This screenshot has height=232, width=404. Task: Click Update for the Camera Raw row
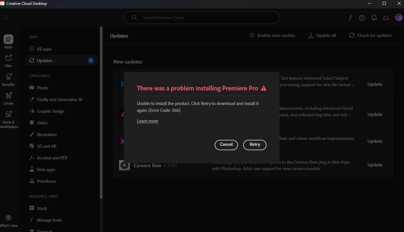(375, 165)
